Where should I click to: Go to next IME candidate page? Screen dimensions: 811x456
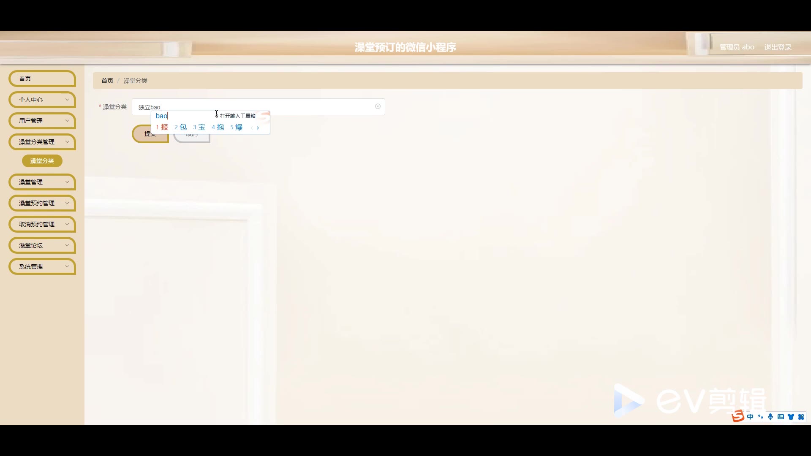(258, 128)
